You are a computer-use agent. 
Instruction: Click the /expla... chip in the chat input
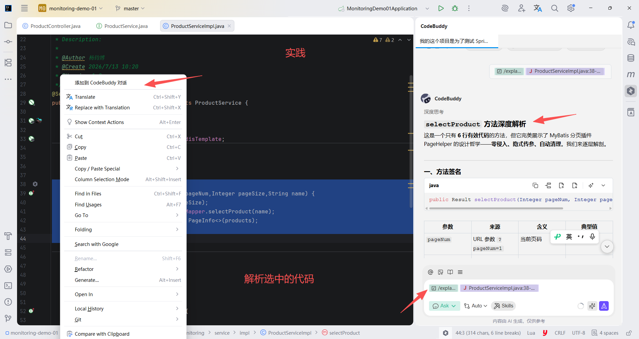(x=444, y=288)
